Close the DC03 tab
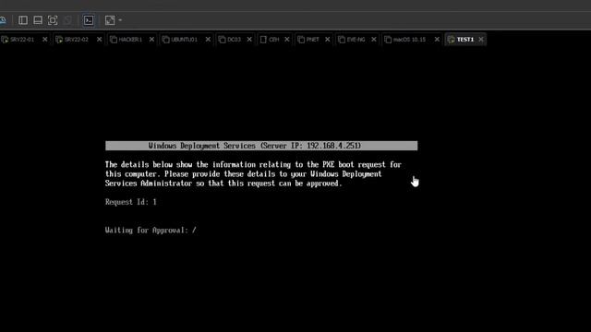Screen dimensions: 591x332 pos(249,40)
